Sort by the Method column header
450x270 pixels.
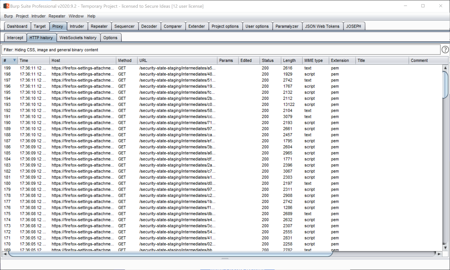click(127, 60)
